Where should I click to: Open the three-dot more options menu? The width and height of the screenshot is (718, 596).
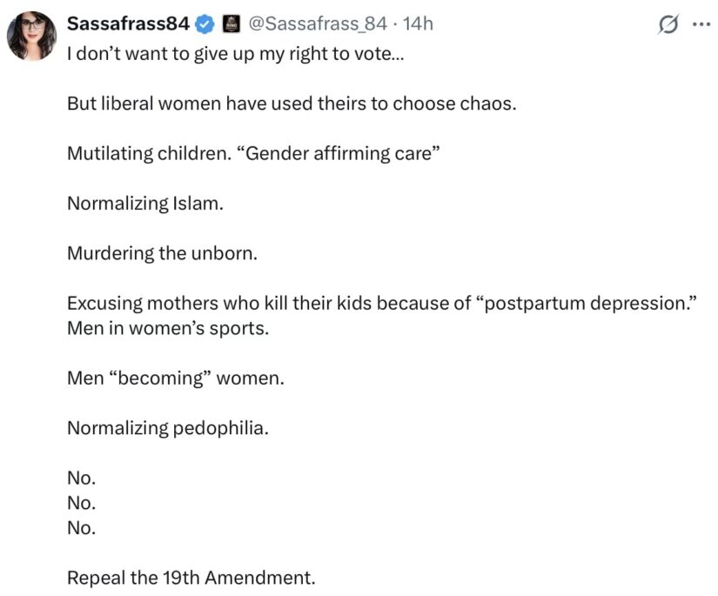pos(701,24)
